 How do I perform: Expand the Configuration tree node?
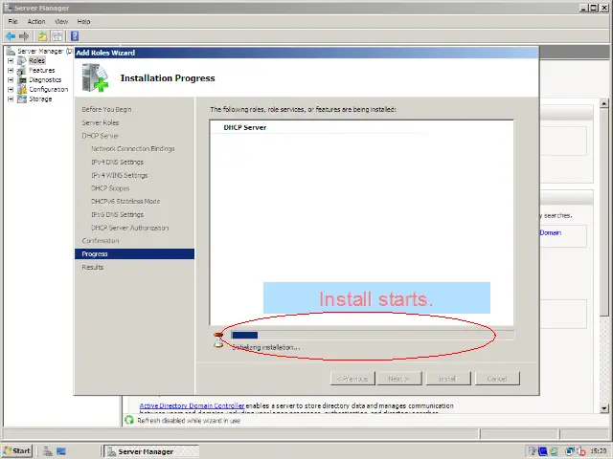pos(11,89)
